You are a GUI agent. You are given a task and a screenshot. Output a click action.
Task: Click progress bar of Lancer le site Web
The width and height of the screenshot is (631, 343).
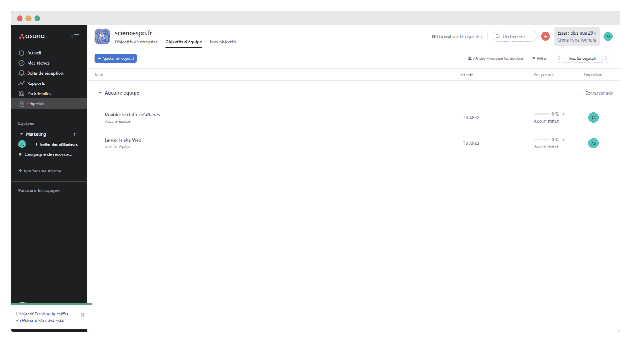pyautogui.click(x=541, y=140)
